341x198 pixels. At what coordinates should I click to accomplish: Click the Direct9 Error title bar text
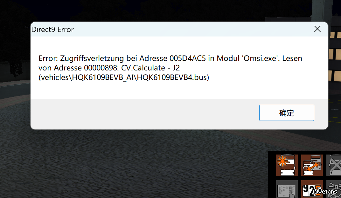(52, 30)
